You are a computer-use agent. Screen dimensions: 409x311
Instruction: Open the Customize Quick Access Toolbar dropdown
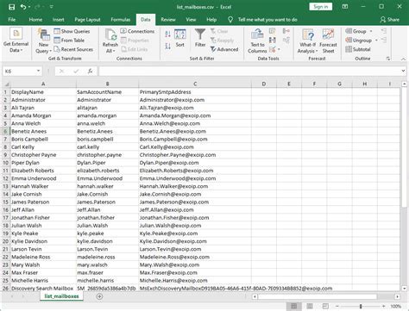pyautogui.click(x=52, y=7)
